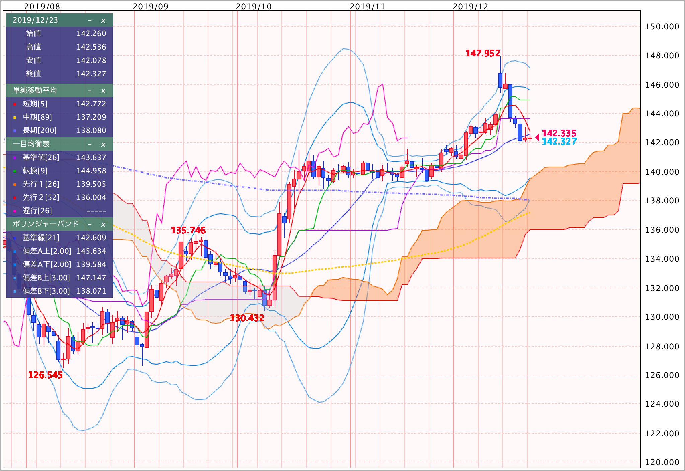Viewport: 685px width, 471px height.
Task: Click the 136.000 price axis label
Action: [662, 230]
